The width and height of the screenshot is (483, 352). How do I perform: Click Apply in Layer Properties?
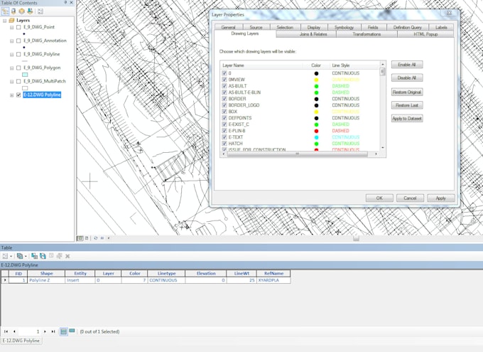tap(441, 198)
